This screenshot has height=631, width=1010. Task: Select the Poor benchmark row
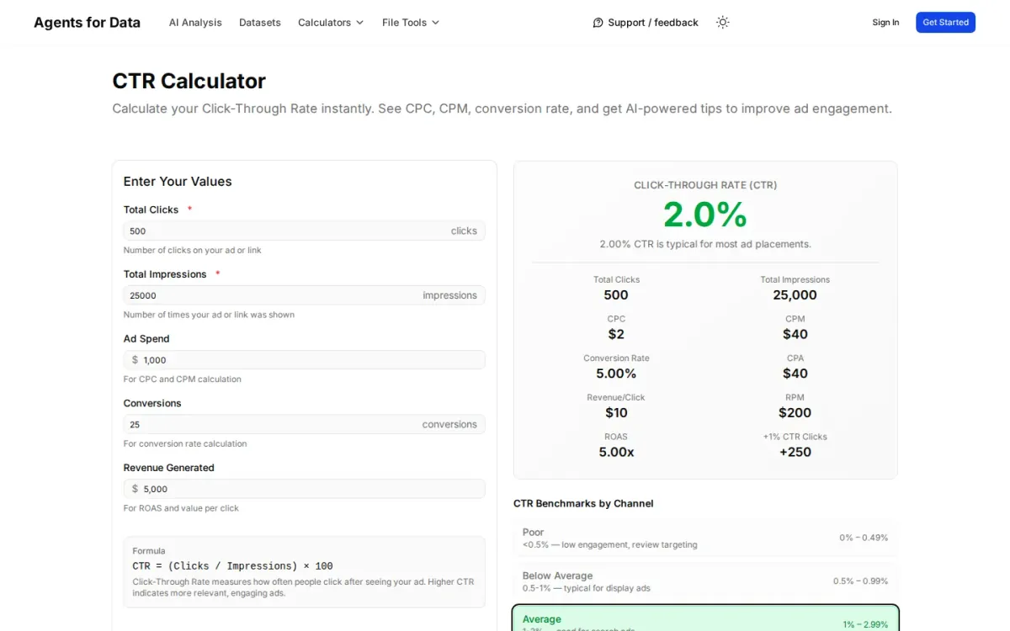pos(705,538)
